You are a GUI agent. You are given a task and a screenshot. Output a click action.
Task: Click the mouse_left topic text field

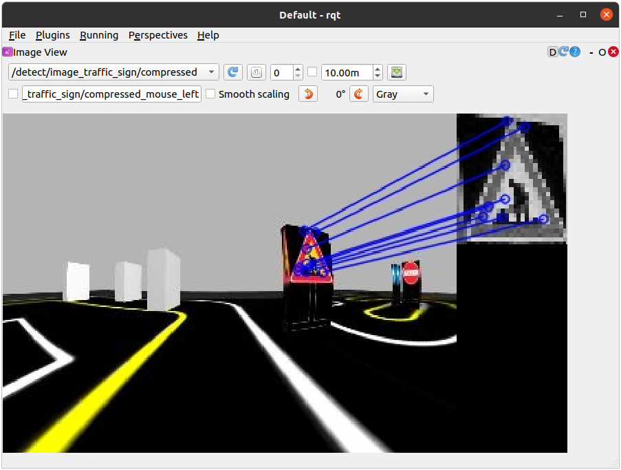111,94
